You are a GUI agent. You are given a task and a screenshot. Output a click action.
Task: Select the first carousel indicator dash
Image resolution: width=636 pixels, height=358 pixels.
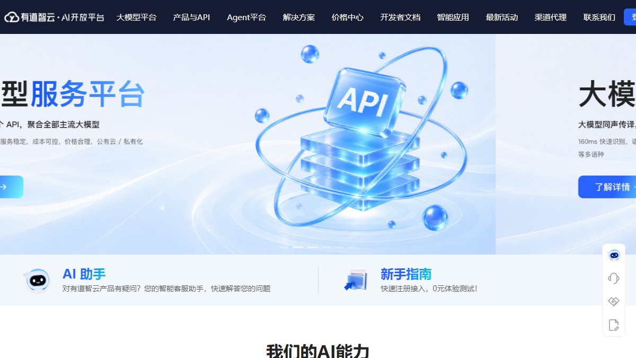285,247
